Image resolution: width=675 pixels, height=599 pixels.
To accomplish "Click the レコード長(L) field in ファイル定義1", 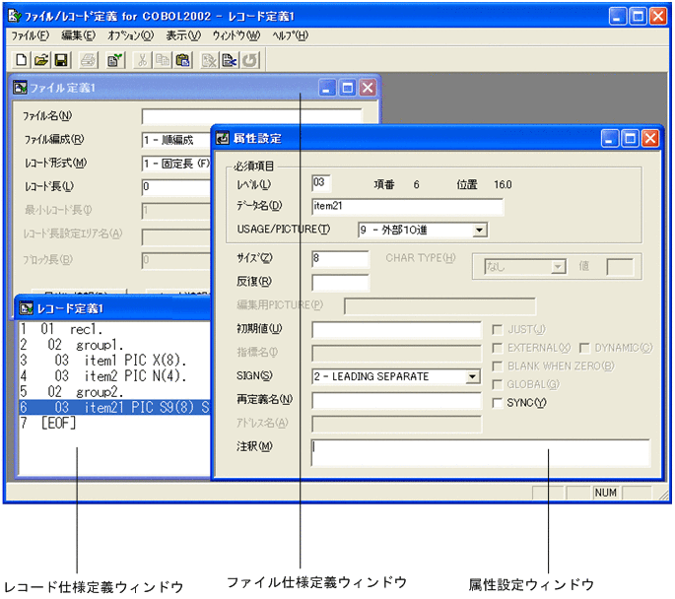I will [x=176, y=187].
